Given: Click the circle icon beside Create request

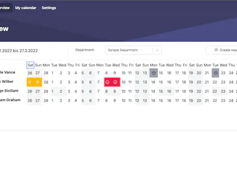Looking at the screenshot, I should [x=216, y=50].
